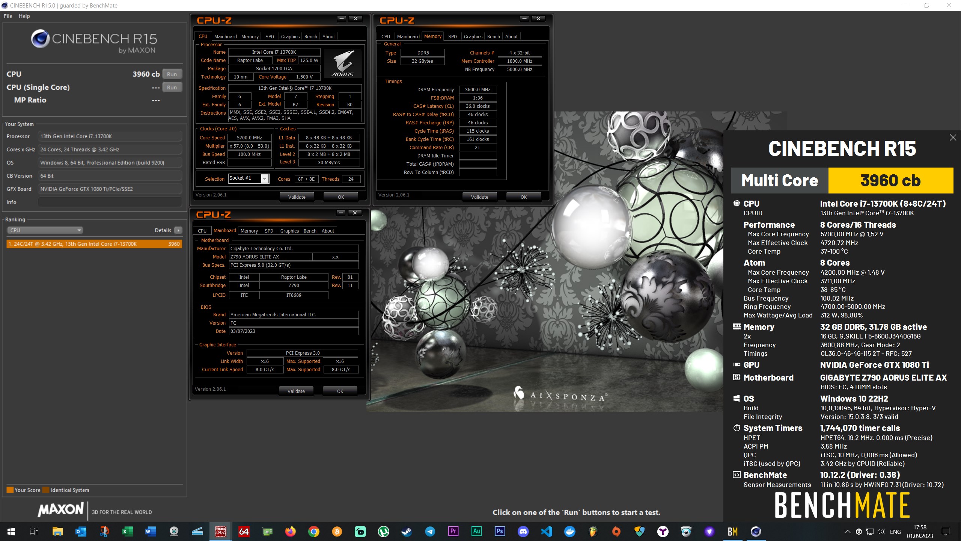The width and height of the screenshot is (961, 541).
Task: Open the BenchMate BM taskbar icon
Action: coord(732,531)
